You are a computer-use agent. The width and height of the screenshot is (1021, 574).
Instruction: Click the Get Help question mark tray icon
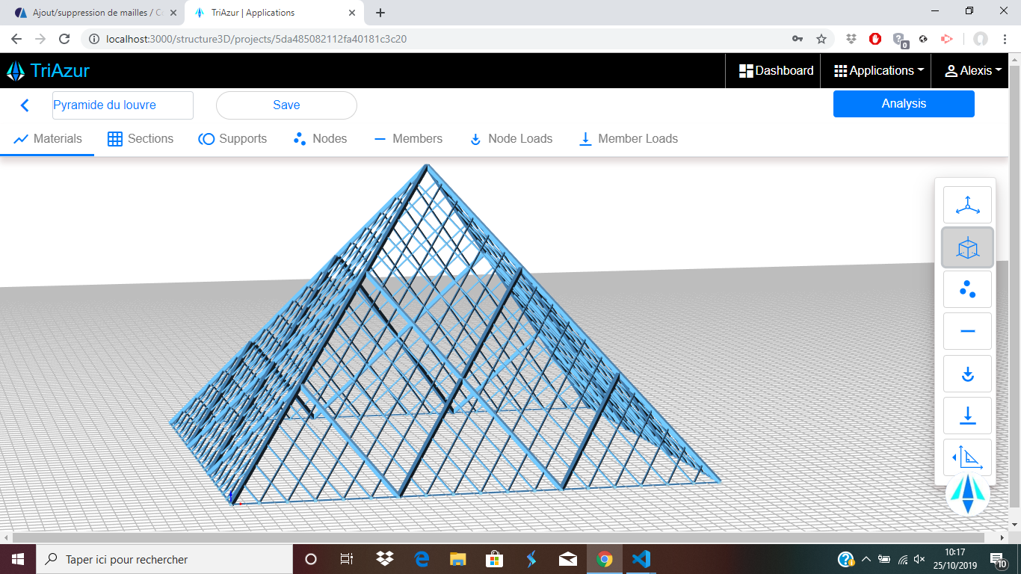[x=846, y=559]
